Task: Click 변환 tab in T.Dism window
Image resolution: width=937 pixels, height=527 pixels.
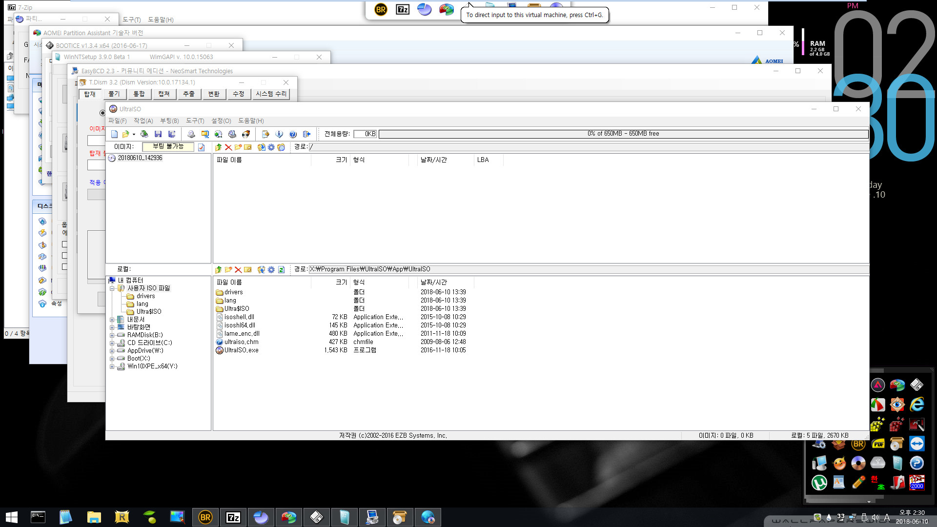Action: click(x=214, y=94)
